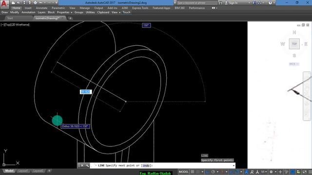The height and width of the screenshot is (175, 312).
Task: Toggle the grid display in status bar
Action: (x=193, y=172)
